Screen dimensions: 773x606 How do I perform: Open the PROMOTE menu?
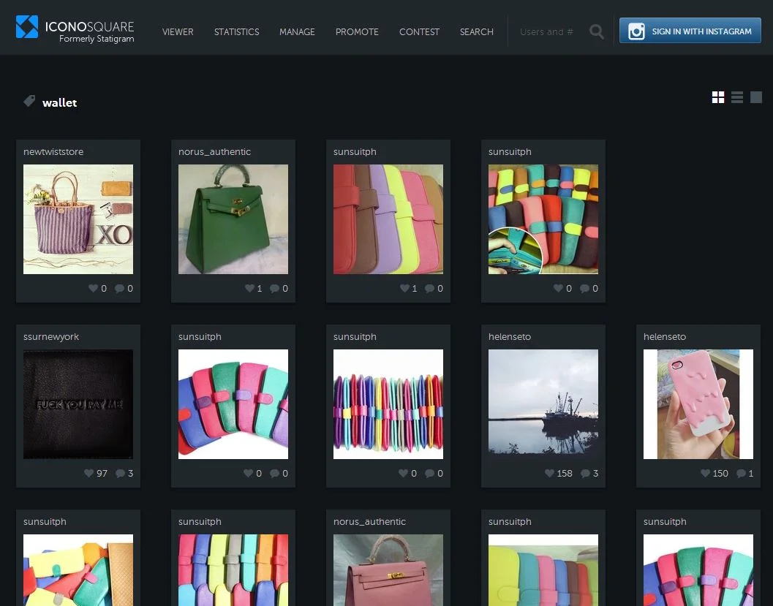(x=357, y=31)
